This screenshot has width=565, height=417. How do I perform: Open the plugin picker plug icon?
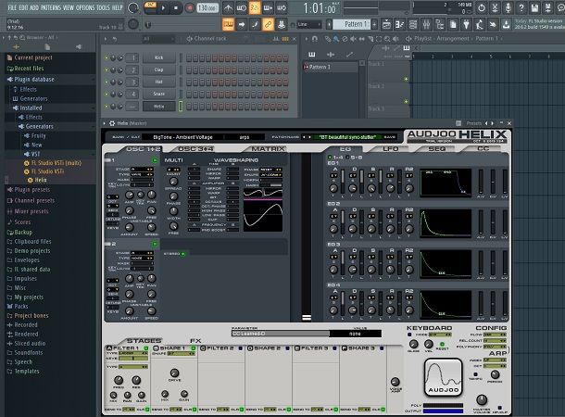tap(466, 24)
